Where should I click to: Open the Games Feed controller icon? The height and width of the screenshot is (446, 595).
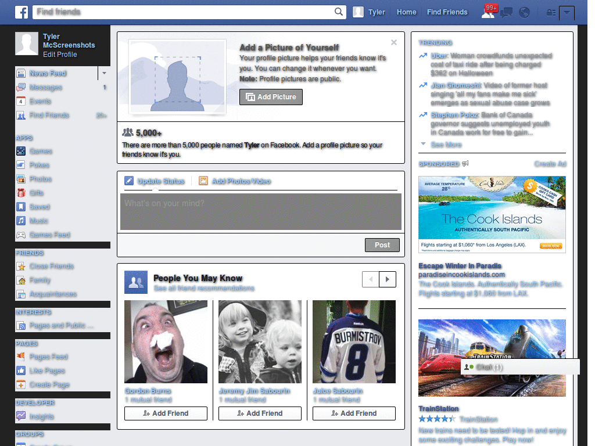tap(19, 235)
